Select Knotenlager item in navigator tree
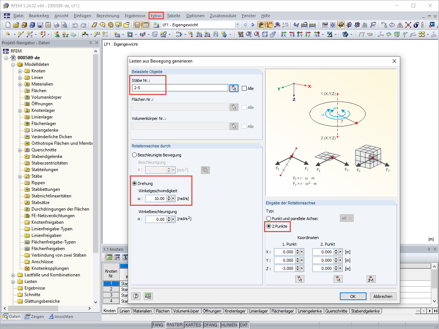The image size is (439, 329). point(43,110)
